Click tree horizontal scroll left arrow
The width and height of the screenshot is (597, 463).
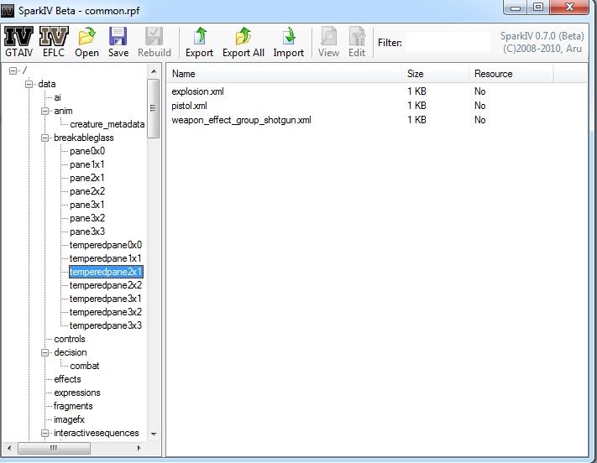point(9,448)
